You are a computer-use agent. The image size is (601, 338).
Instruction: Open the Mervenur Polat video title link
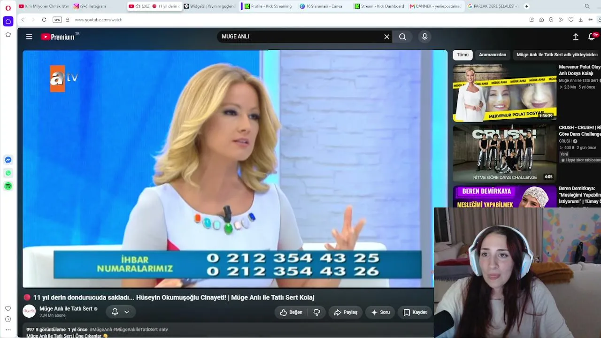[x=580, y=70]
